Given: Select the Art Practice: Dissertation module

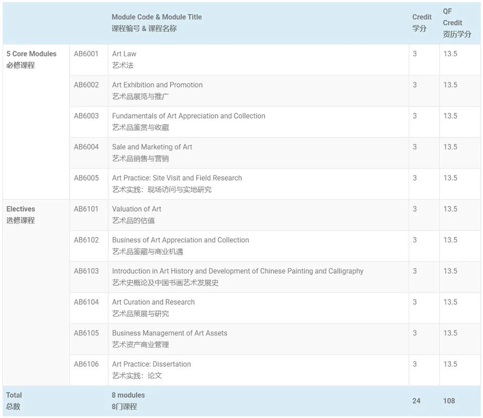Looking at the screenshot, I should (151, 364).
